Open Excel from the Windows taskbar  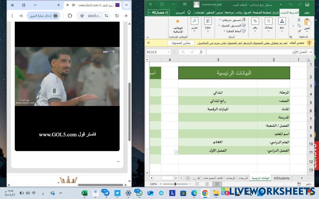coord(85,193)
